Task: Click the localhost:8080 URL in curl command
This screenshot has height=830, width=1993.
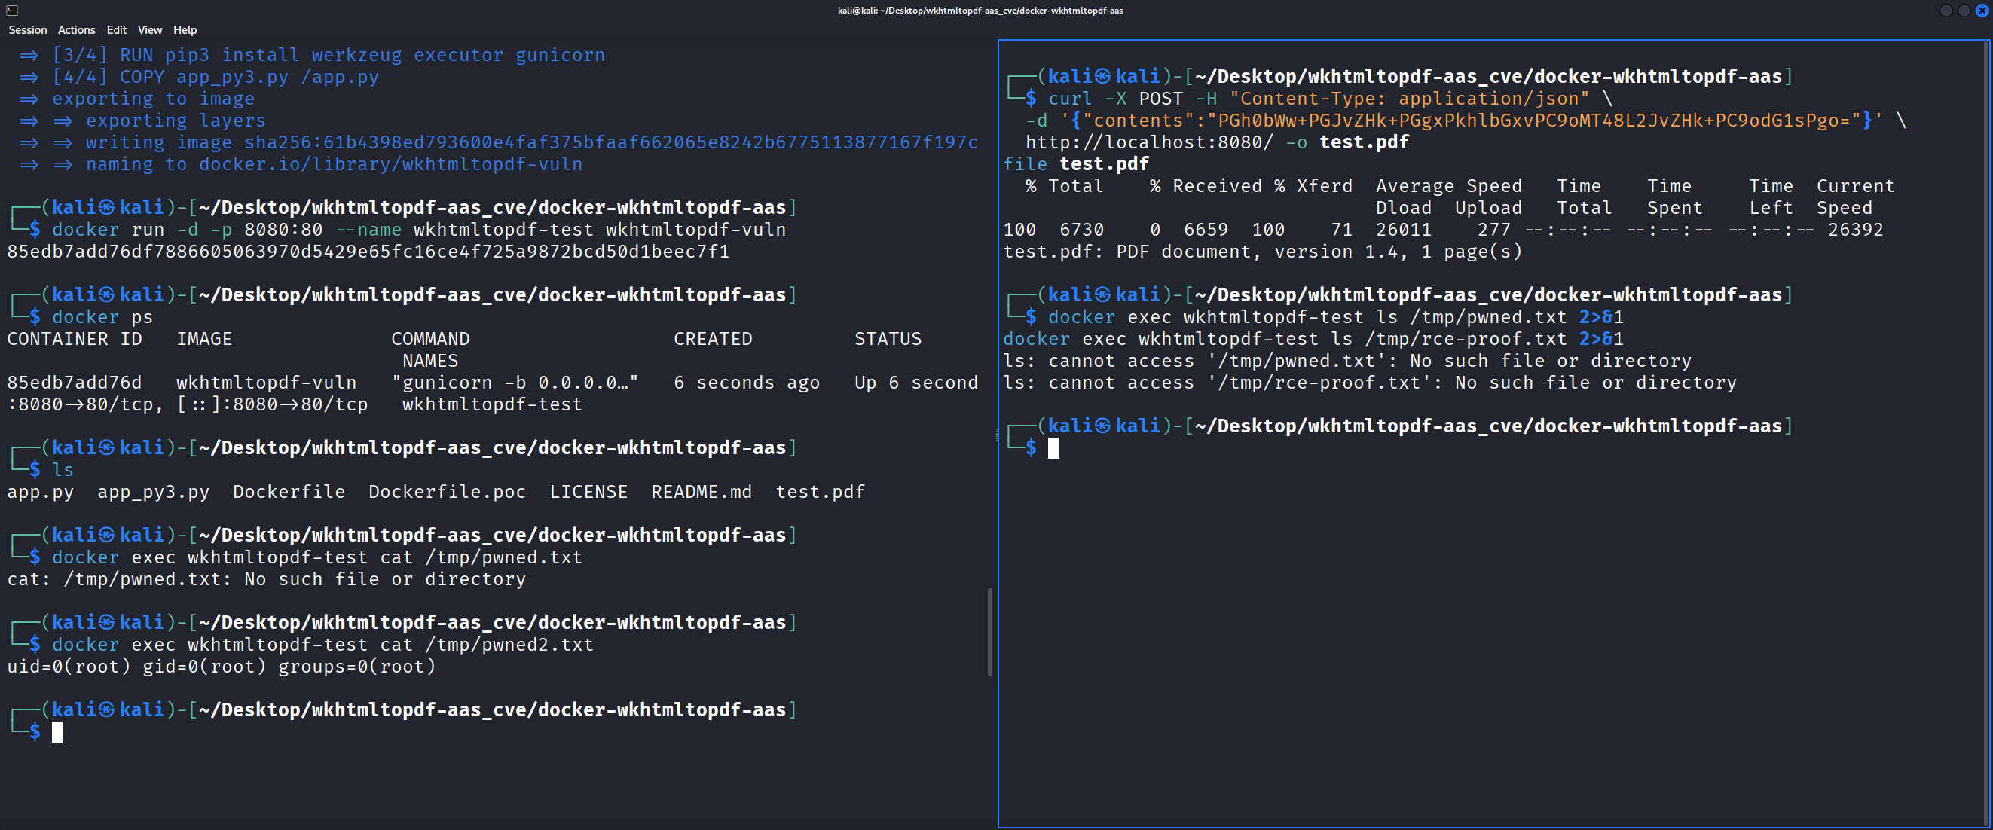Action: click(x=1148, y=142)
